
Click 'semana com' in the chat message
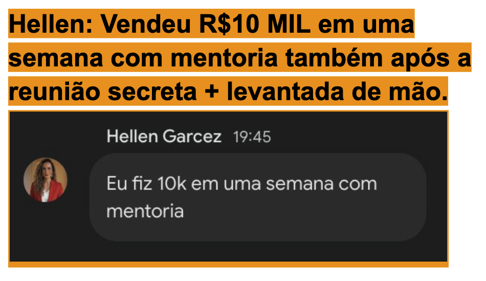[x=321, y=184]
